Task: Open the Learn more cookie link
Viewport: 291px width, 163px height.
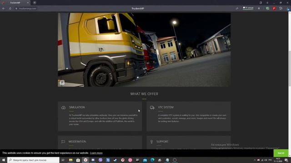Action: pos(96,153)
